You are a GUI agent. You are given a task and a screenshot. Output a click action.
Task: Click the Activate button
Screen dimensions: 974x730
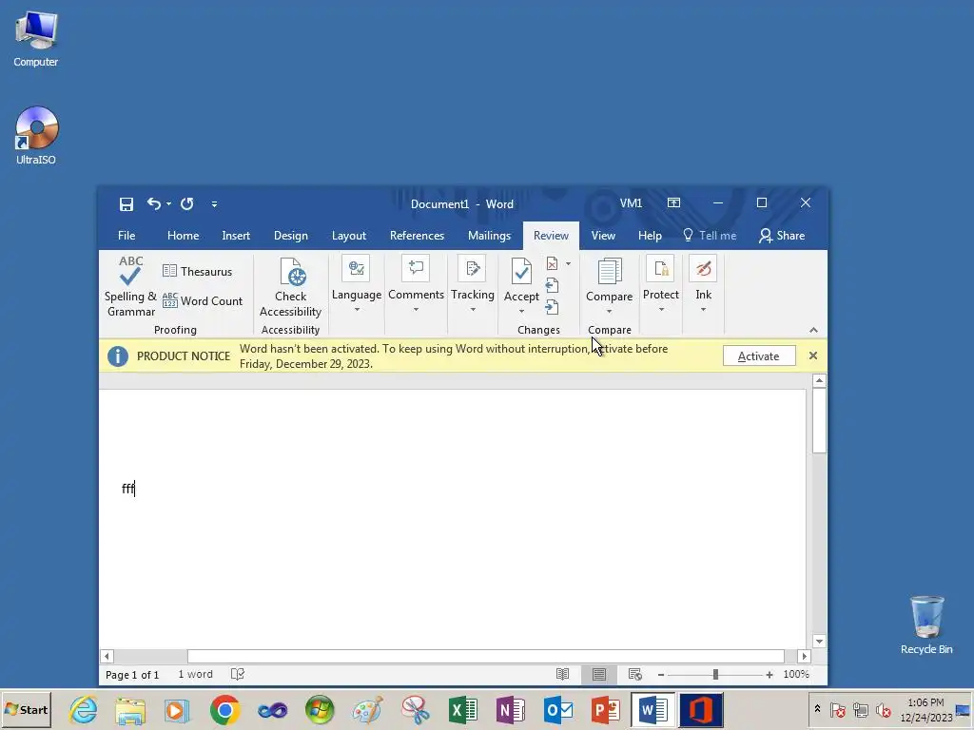[x=758, y=356]
